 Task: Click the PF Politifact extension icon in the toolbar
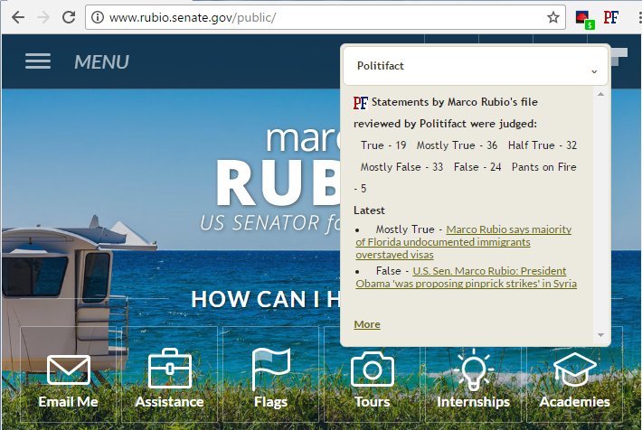pos(611,17)
